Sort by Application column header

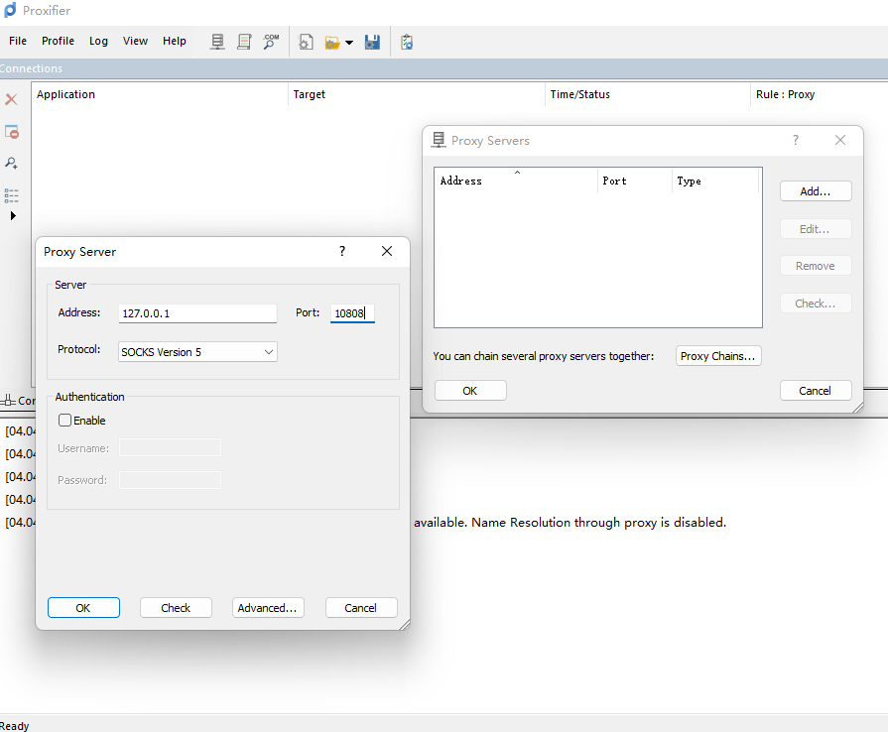[x=161, y=94]
